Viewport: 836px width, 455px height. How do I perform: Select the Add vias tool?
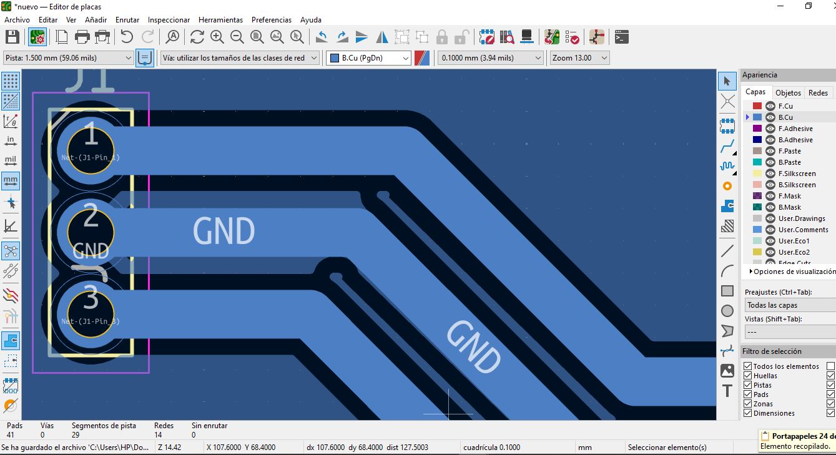tap(727, 186)
